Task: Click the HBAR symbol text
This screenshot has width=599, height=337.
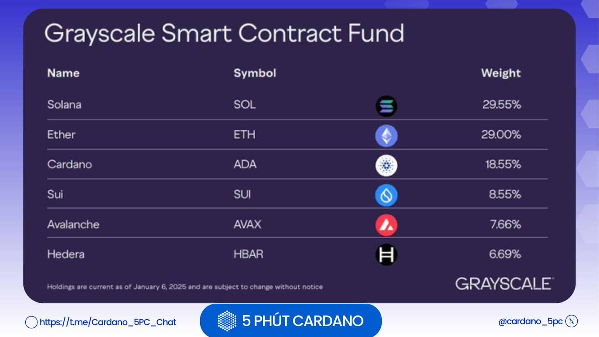Action: click(x=248, y=254)
